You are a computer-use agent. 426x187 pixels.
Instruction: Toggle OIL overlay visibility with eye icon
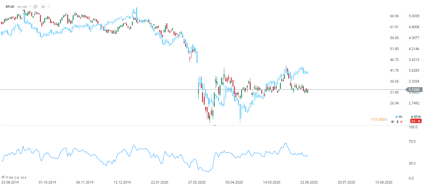(392, 122)
